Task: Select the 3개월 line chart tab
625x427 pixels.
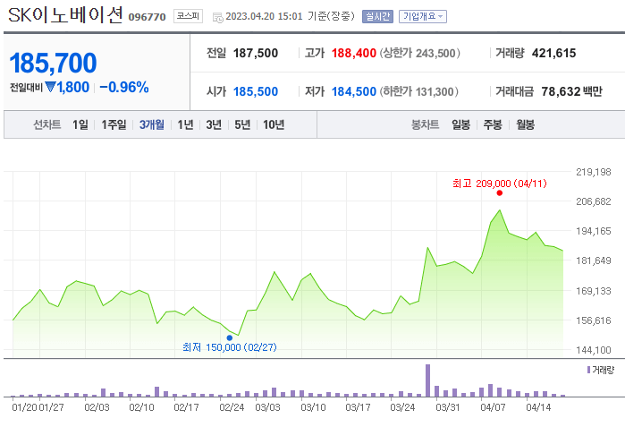Action: pyautogui.click(x=151, y=125)
